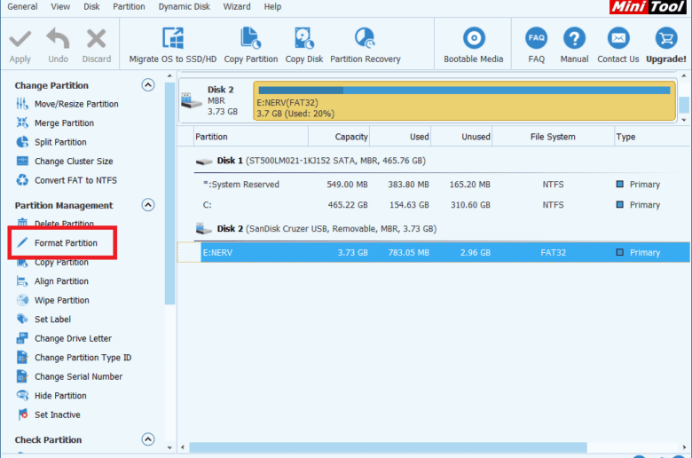Open the Copy Partition toolbar wizard
This screenshot has height=458, width=692.
click(x=251, y=45)
